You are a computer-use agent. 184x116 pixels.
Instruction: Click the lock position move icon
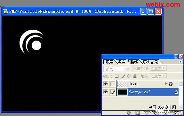click(x=129, y=76)
